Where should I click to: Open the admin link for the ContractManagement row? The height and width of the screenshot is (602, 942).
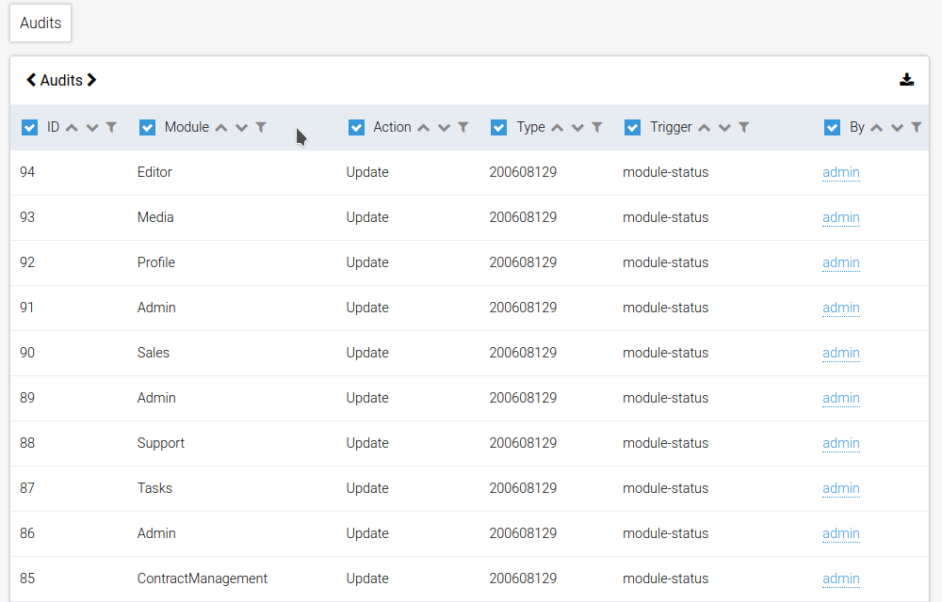[x=840, y=578]
